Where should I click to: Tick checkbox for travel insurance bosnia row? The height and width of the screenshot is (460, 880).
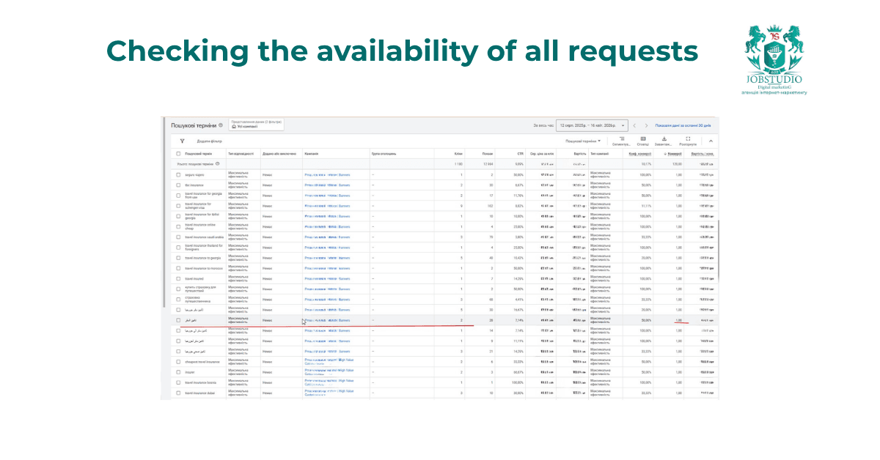coord(178,382)
